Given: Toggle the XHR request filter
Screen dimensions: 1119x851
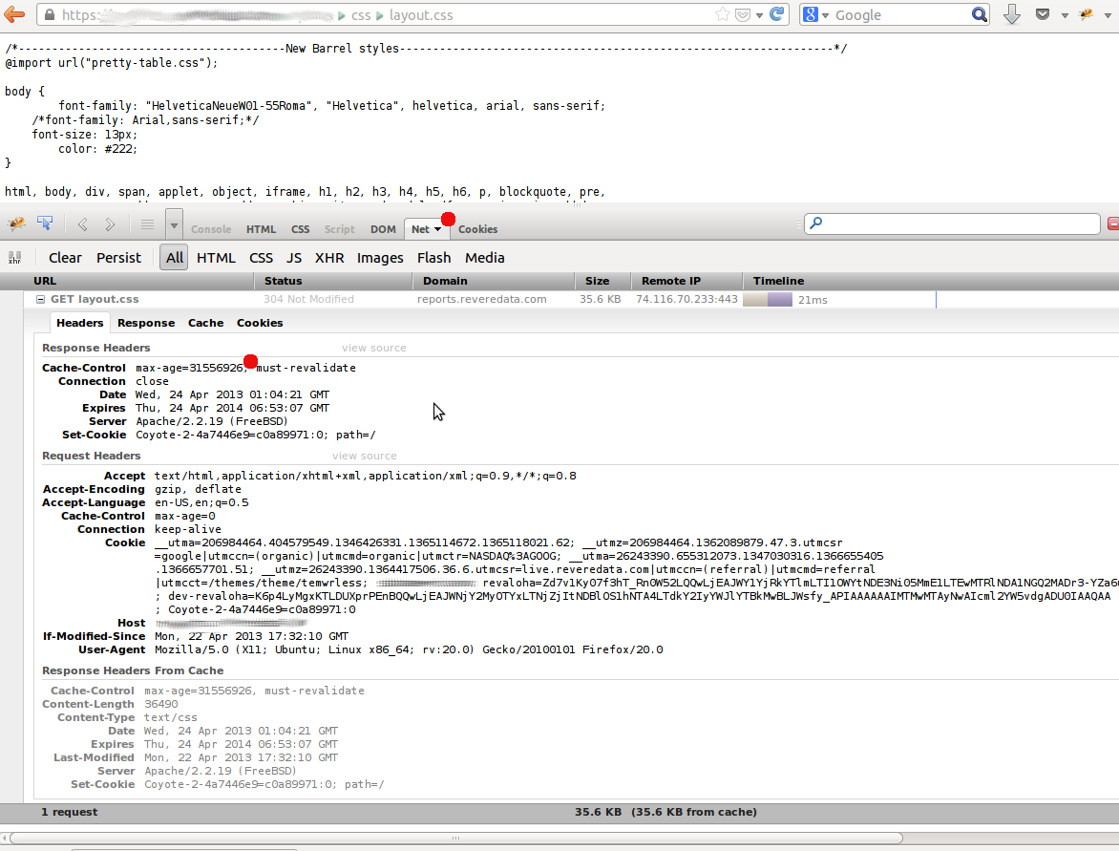Looking at the screenshot, I should (329, 257).
